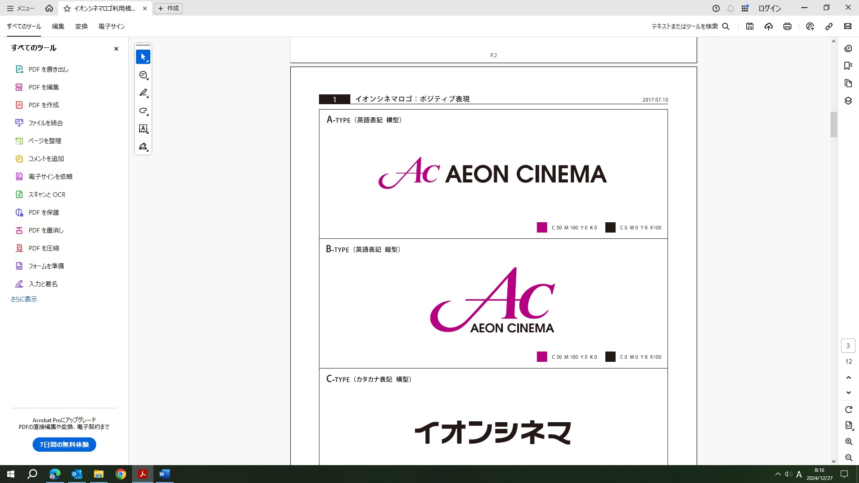Image resolution: width=859 pixels, height=483 pixels.
Task: Switch to the すべてのツール tab
Action: 24,26
